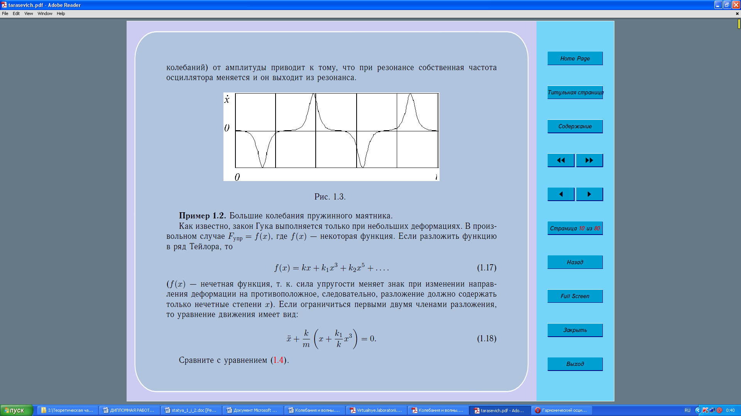The width and height of the screenshot is (741, 416).
Task: Switch to Virtualnye.laboratorii PDF in taskbar
Action: (x=376, y=410)
